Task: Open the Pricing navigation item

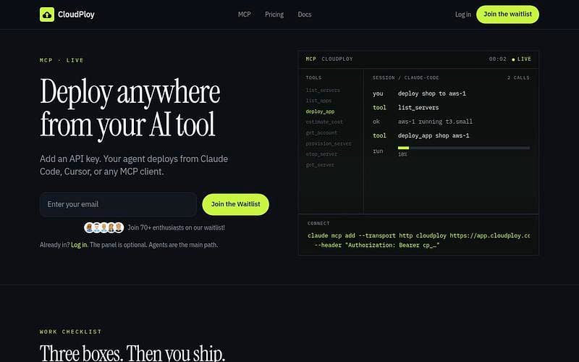Action: (274, 14)
